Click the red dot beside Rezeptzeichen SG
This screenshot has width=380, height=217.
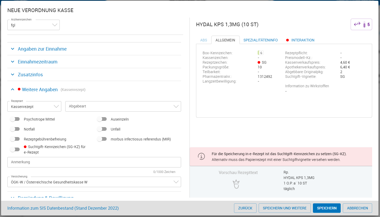(x=259, y=62)
